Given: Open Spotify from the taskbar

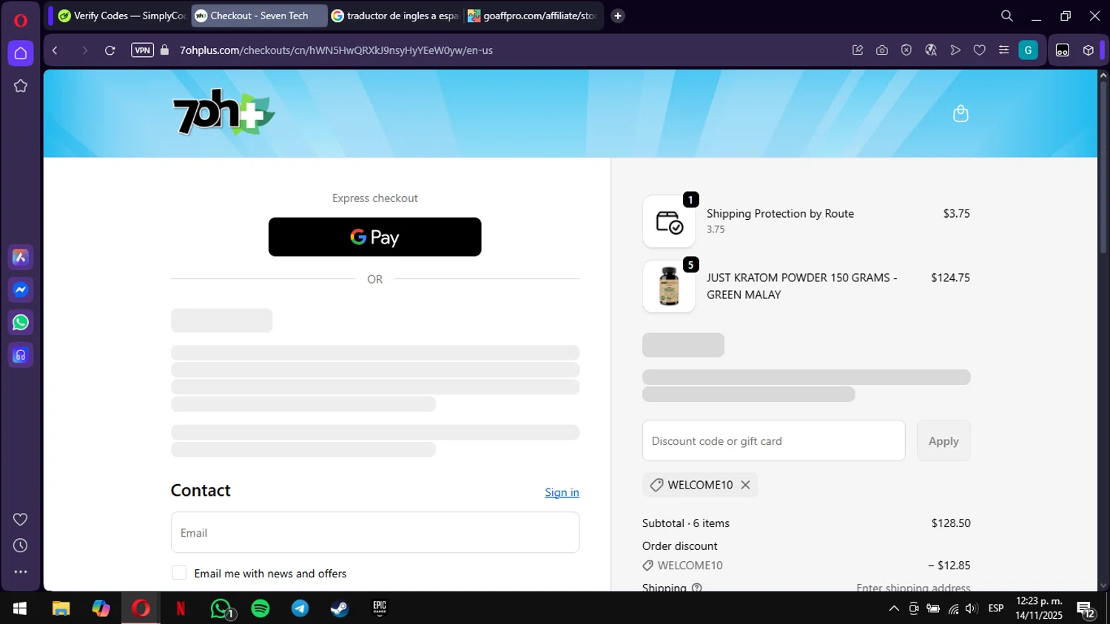Looking at the screenshot, I should pyautogui.click(x=260, y=608).
